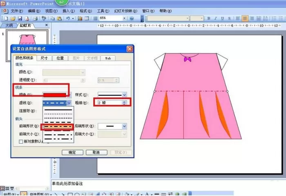Select the highlighted dash line option

[x=57, y=126]
